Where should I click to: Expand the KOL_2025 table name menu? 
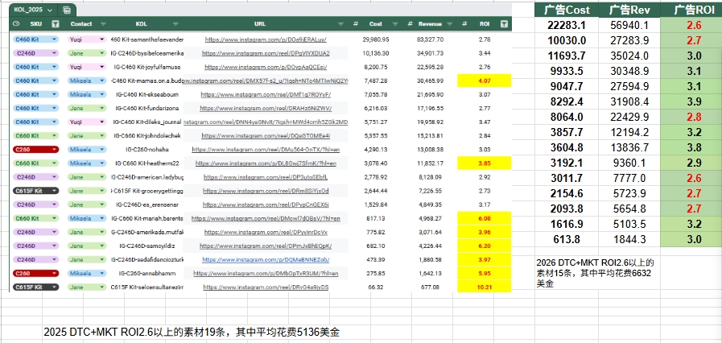pyautogui.click(x=50, y=10)
